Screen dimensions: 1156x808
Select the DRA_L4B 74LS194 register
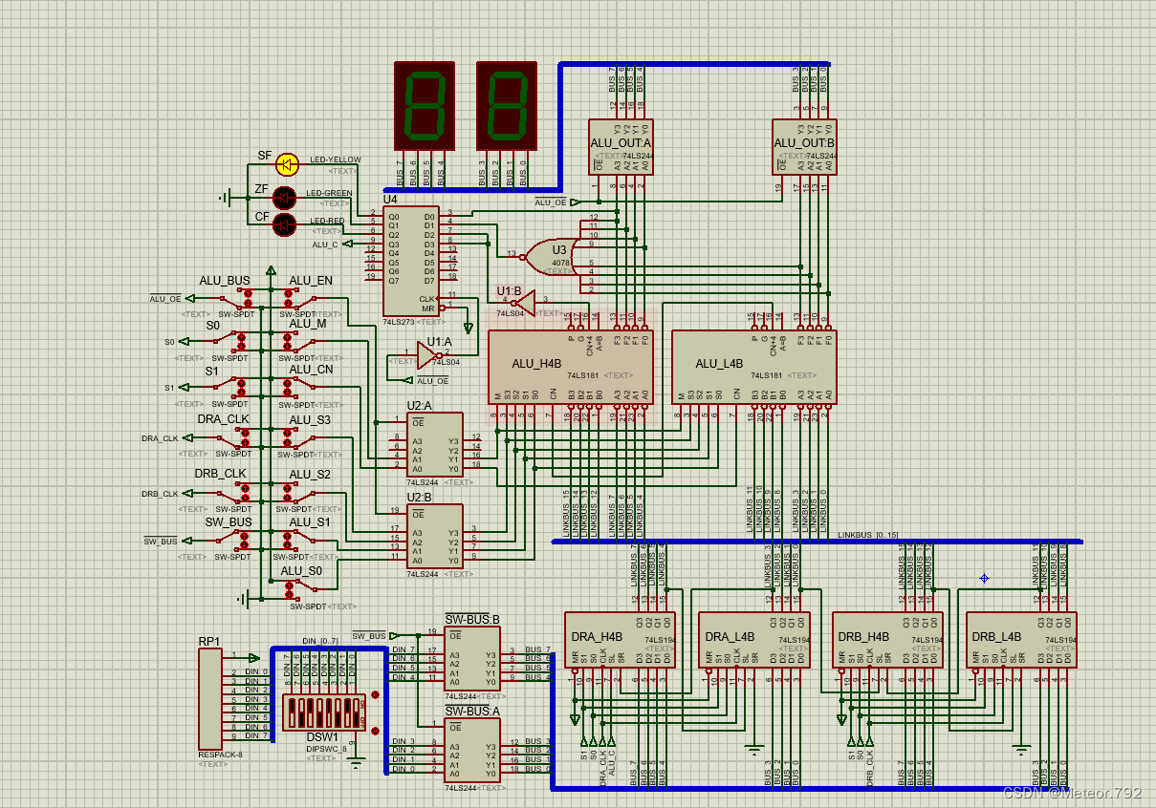coord(753,640)
